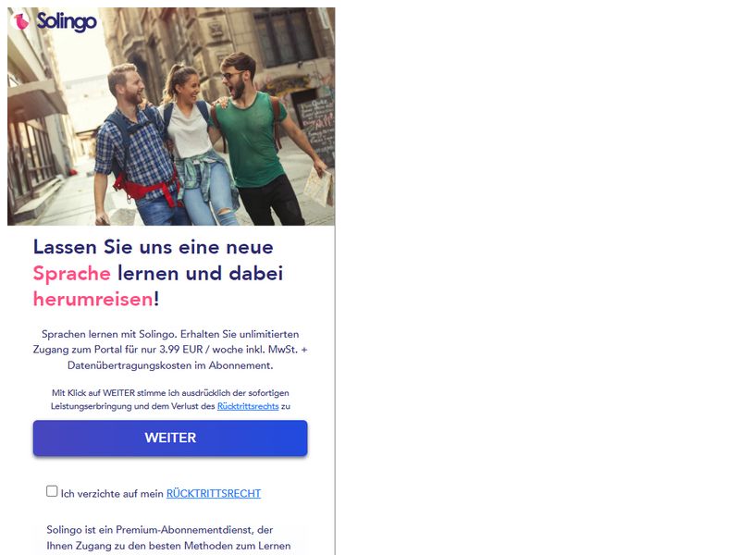Click the folded map held in hand
The width and height of the screenshot is (740, 555).
[x=318, y=187]
